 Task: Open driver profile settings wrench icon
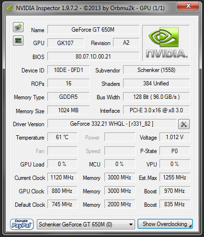184,124
